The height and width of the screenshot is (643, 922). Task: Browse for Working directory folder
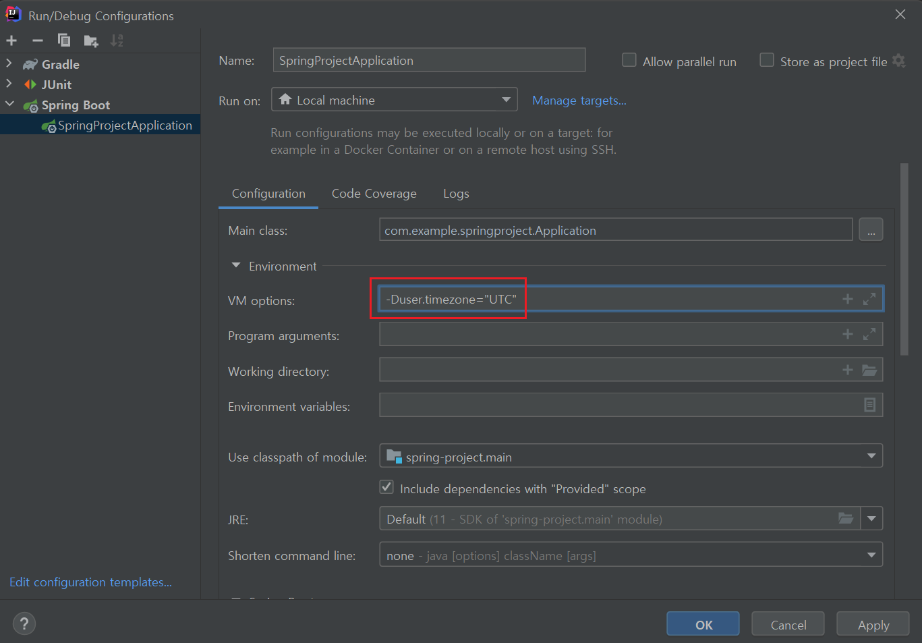[869, 370]
